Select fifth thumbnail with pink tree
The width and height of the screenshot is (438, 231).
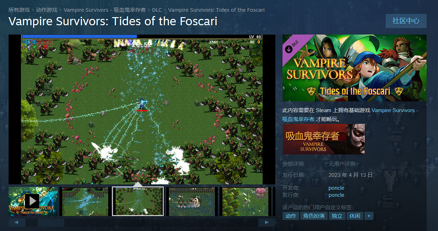tap(245, 201)
